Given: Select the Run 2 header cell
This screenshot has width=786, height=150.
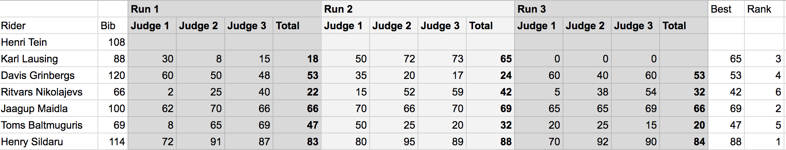Looking at the screenshot, I should tap(418, 9).
